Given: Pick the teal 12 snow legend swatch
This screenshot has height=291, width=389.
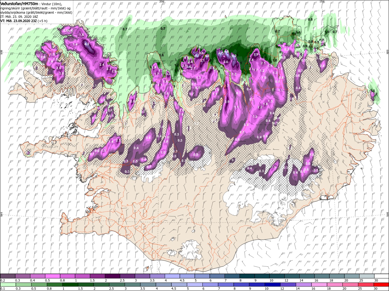Looking at the screenshot, I should 292,276.
